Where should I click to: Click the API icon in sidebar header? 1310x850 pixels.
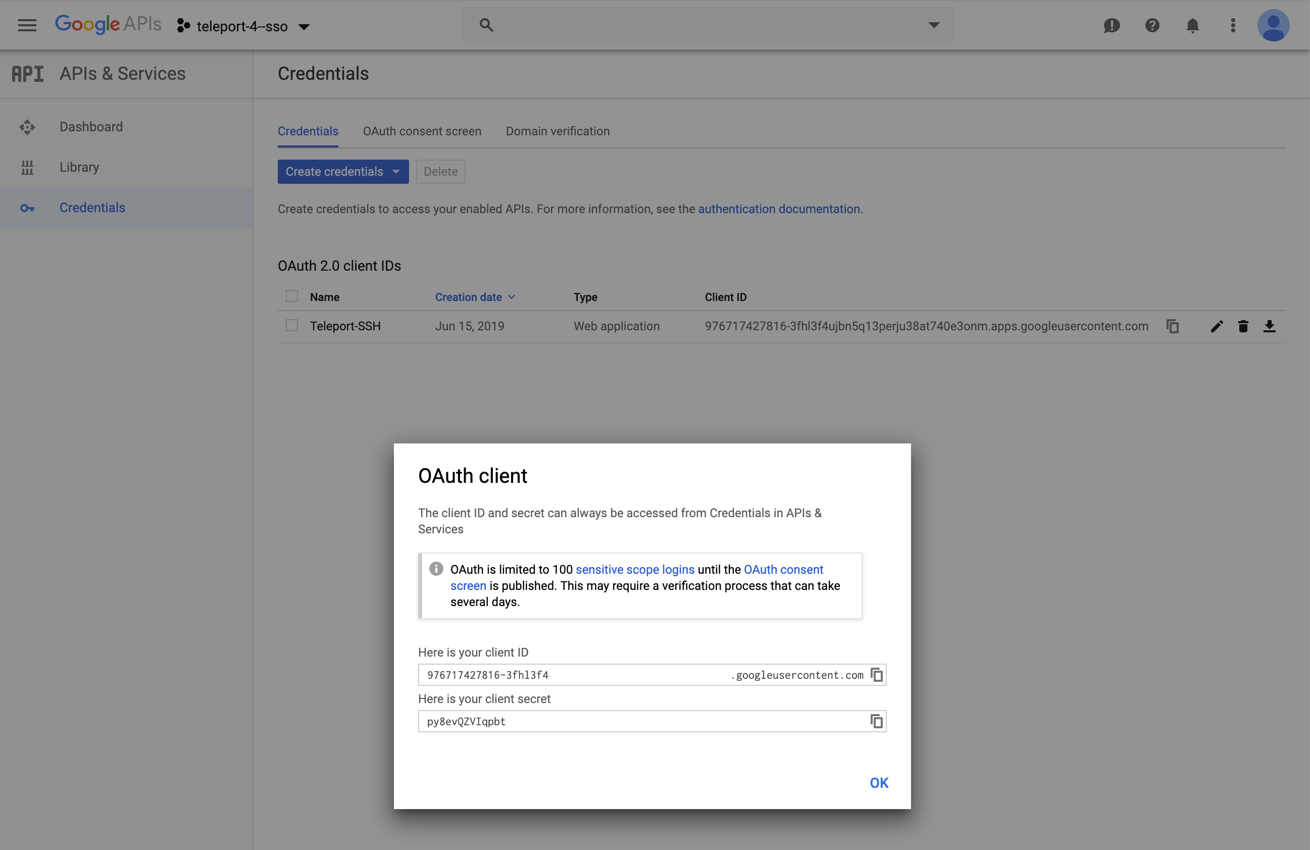click(27, 74)
